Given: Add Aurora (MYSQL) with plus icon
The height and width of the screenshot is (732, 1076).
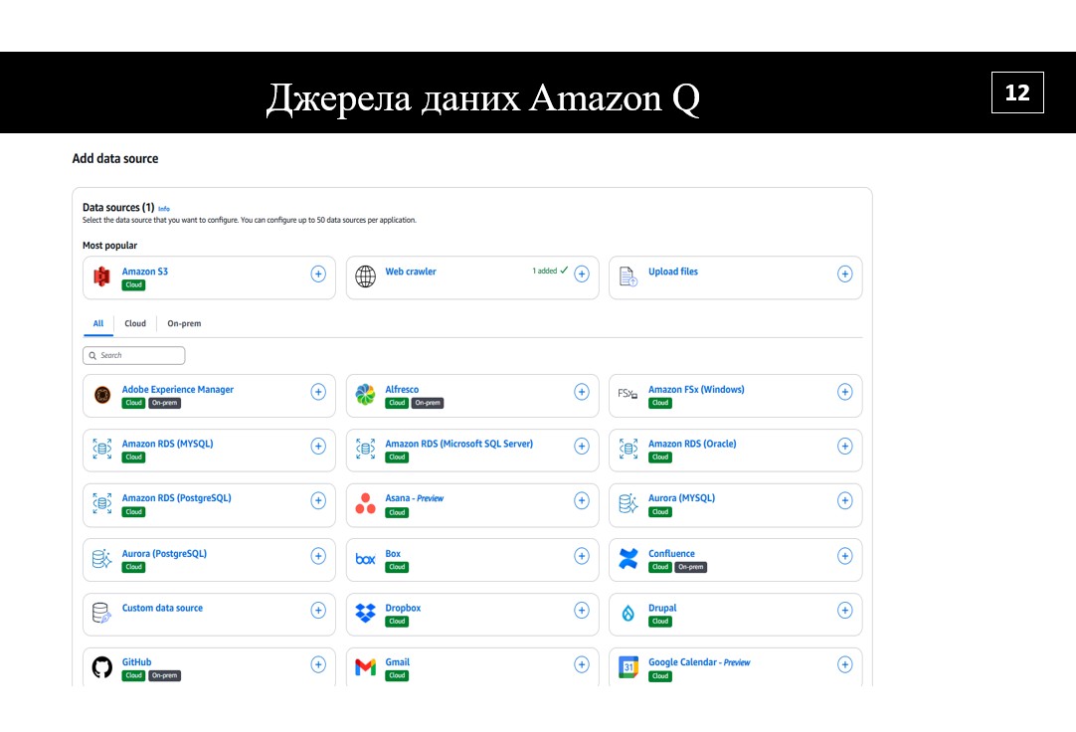Looking at the screenshot, I should [844, 501].
